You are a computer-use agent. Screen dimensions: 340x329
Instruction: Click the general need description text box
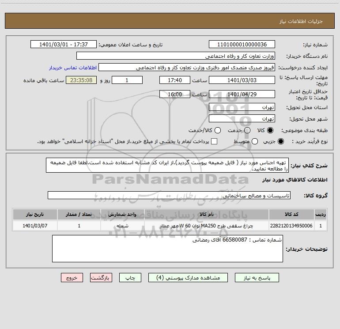coord(167,165)
